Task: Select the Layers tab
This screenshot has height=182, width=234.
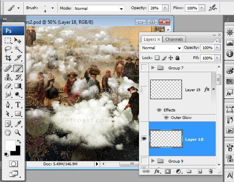Action: pyautogui.click(x=152, y=39)
